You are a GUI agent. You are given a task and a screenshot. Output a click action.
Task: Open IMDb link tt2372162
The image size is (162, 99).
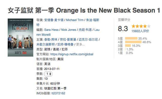tap(58, 93)
